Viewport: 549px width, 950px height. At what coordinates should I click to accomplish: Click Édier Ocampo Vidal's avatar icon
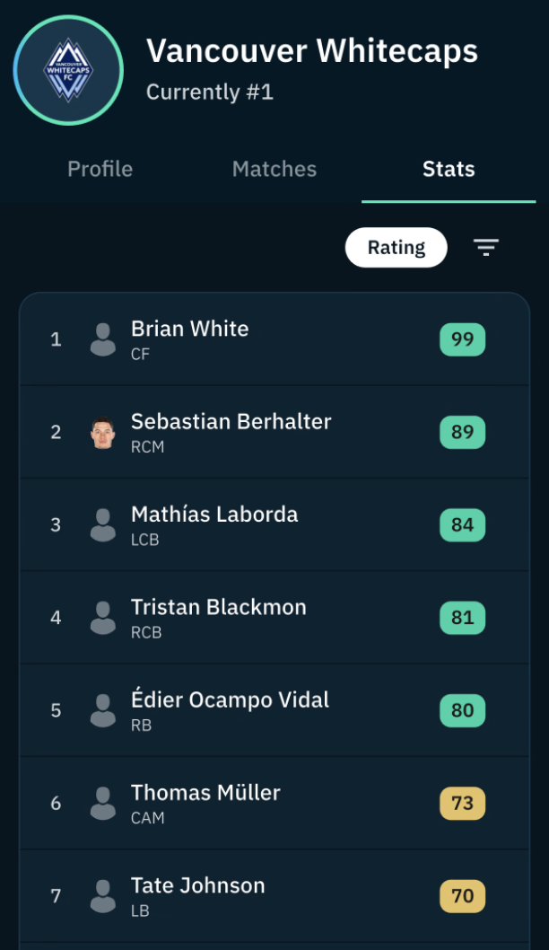tap(103, 710)
